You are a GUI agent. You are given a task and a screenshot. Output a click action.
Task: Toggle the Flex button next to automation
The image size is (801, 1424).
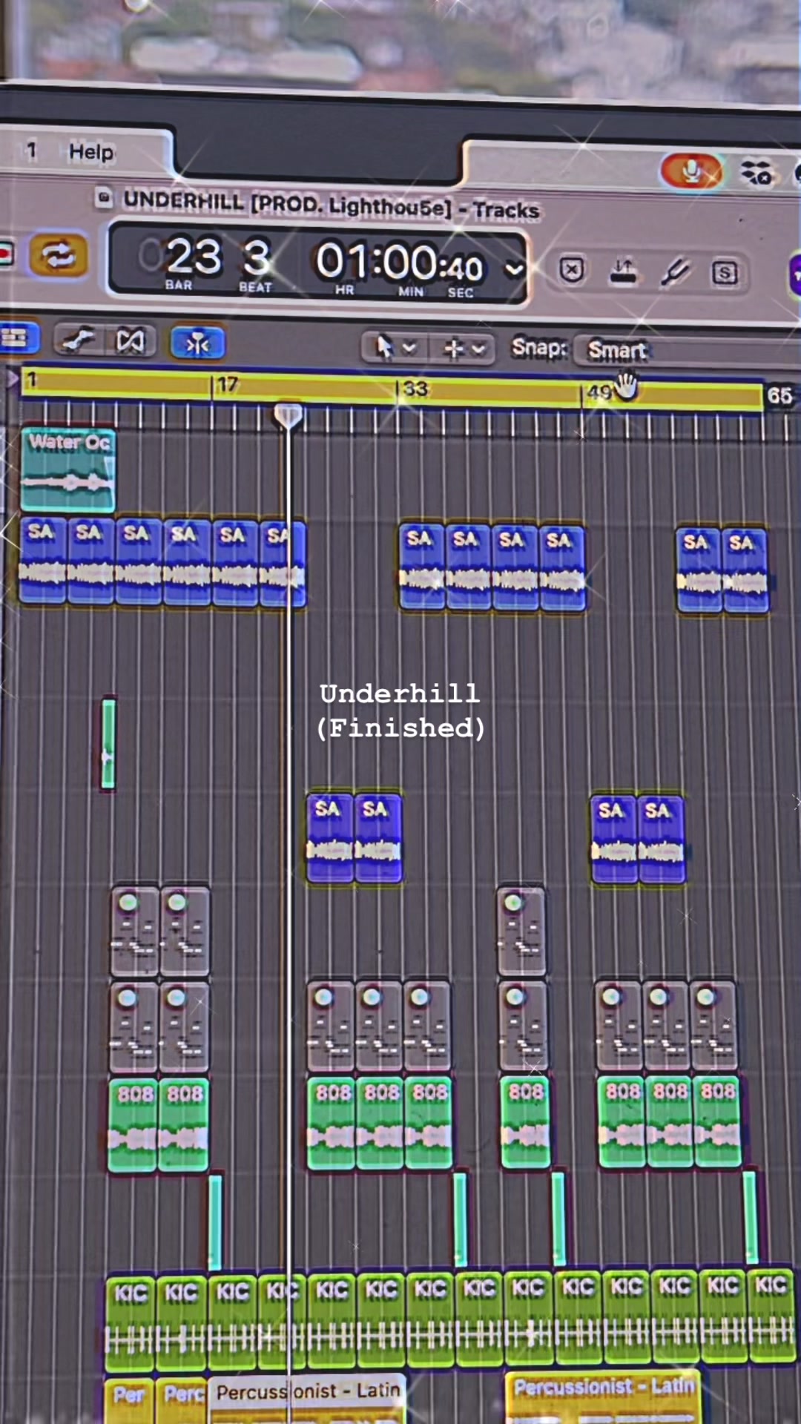pyautogui.click(x=130, y=341)
